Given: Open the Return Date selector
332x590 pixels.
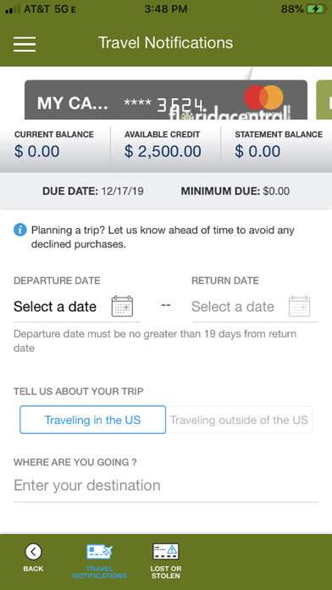Looking at the screenshot, I should pos(255,307).
